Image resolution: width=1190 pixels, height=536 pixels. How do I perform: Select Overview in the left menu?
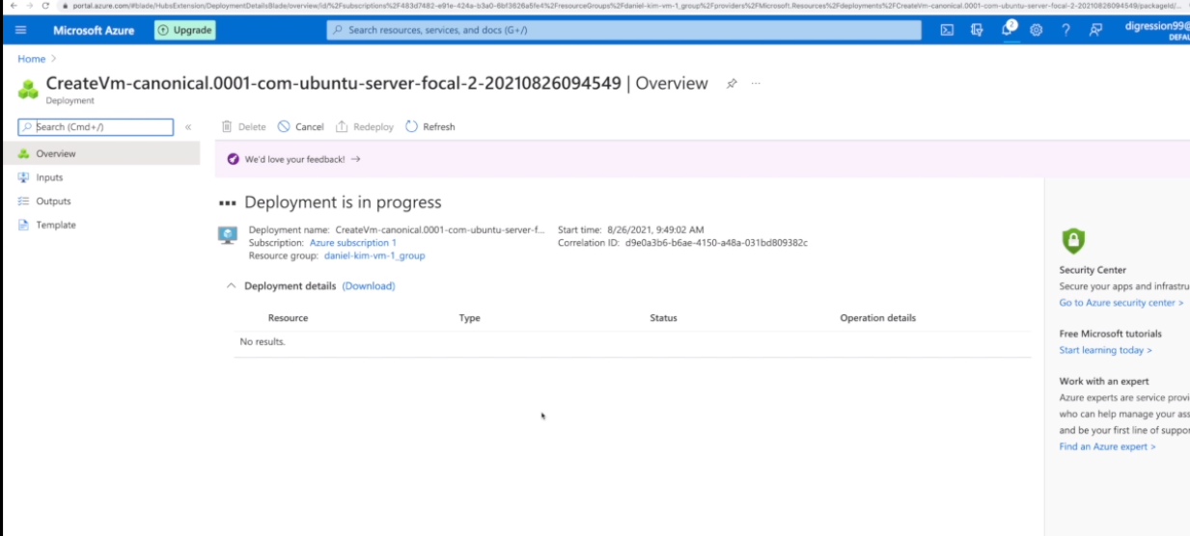pyautogui.click(x=100, y=153)
